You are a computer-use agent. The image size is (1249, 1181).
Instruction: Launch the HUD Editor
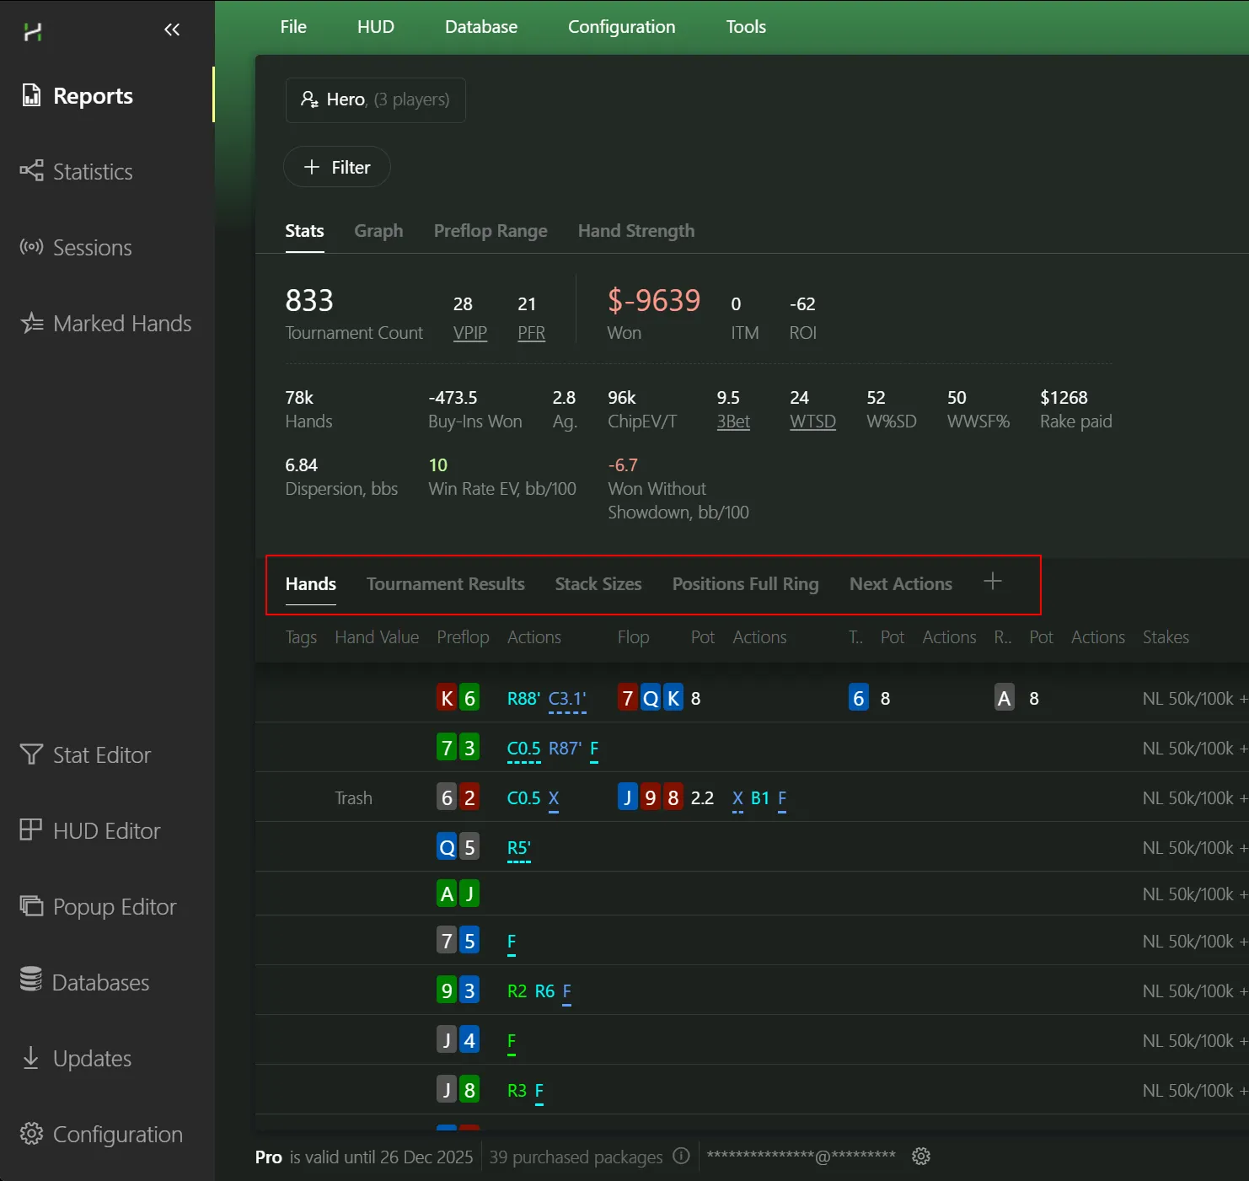click(x=106, y=831)
